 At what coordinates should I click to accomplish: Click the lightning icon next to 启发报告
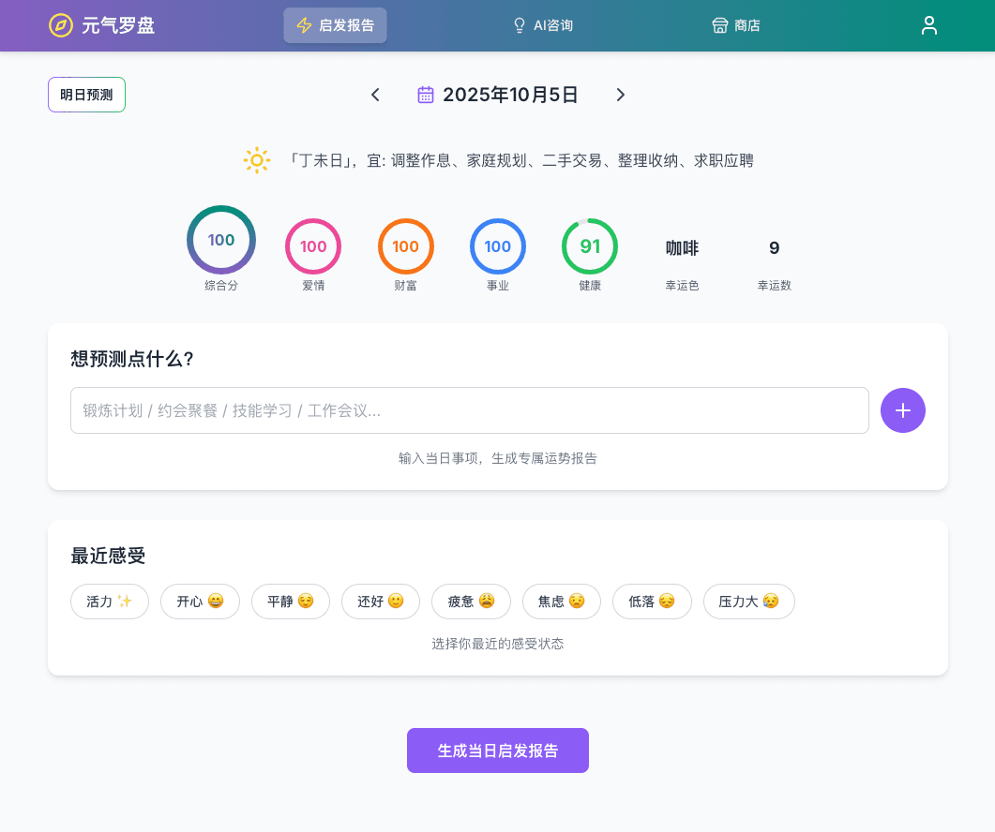[303, 25]
